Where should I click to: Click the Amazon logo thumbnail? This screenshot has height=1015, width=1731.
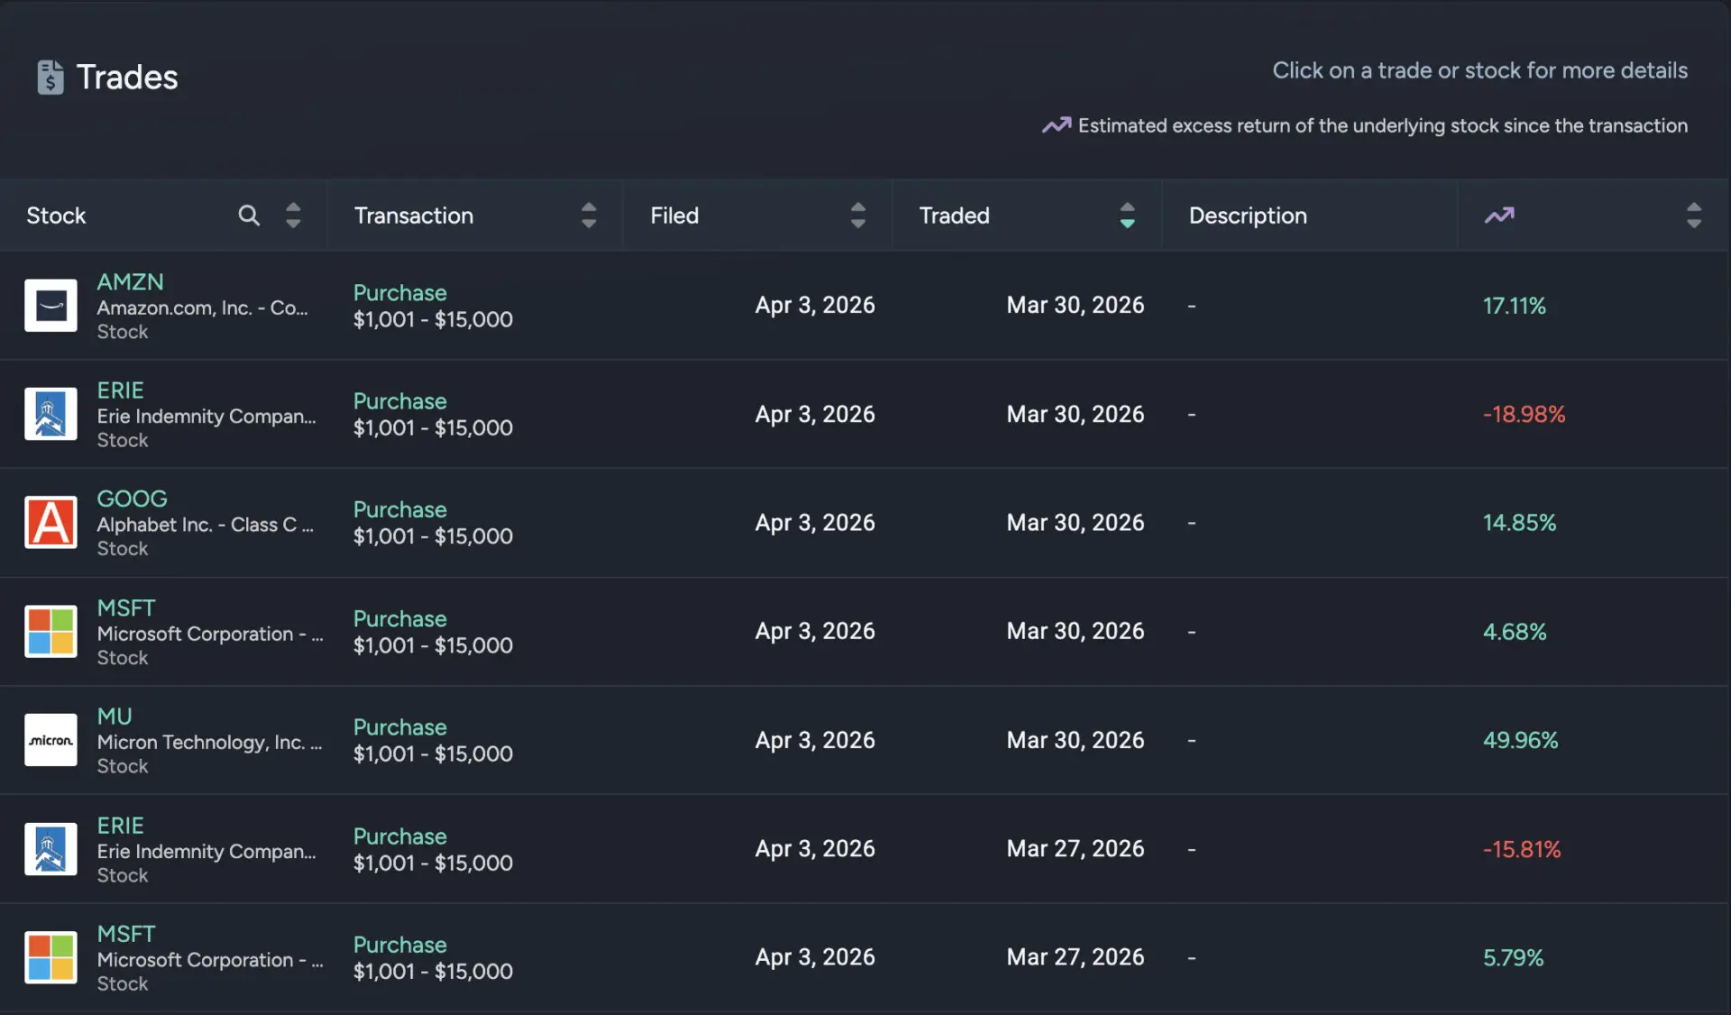(x=50, y=306)
